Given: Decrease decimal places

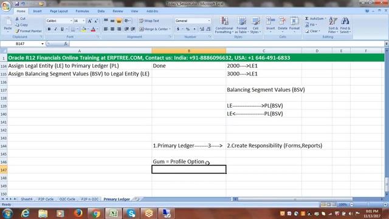Looking at the screenshot, I should pyautogui.click(x=208, y=29).
